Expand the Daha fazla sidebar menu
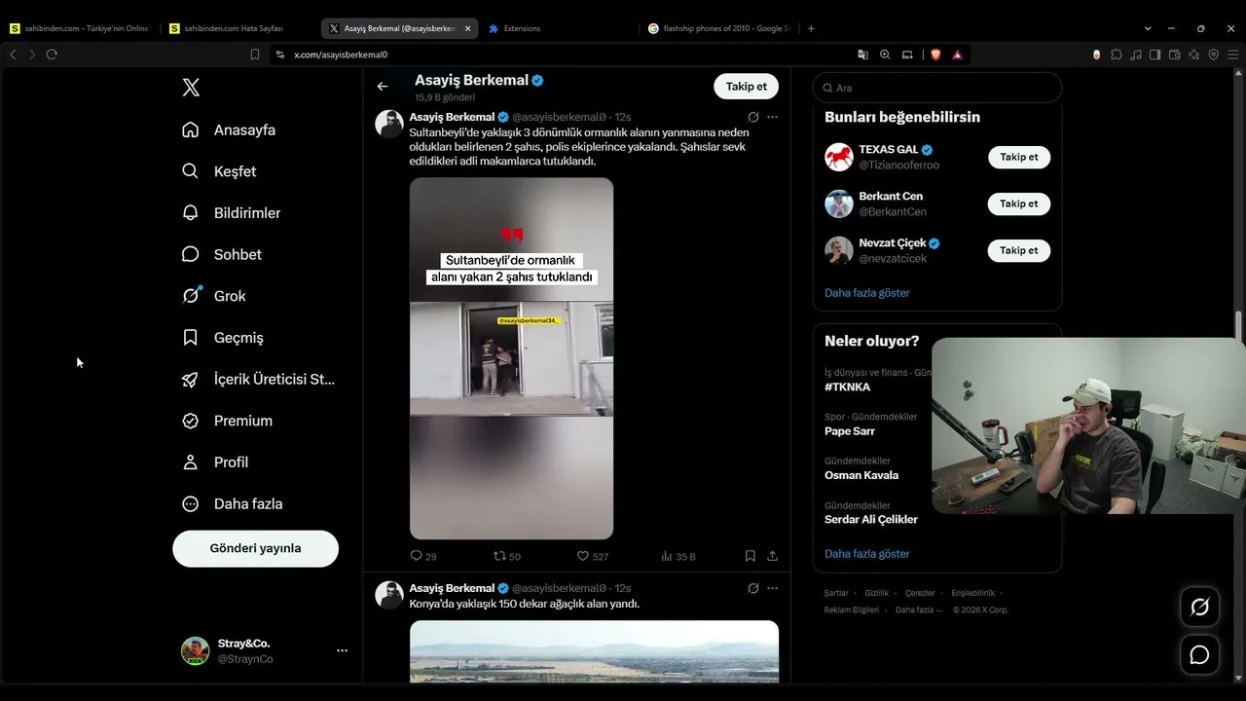Screen dimensions: 1246x701 (234, 503)
